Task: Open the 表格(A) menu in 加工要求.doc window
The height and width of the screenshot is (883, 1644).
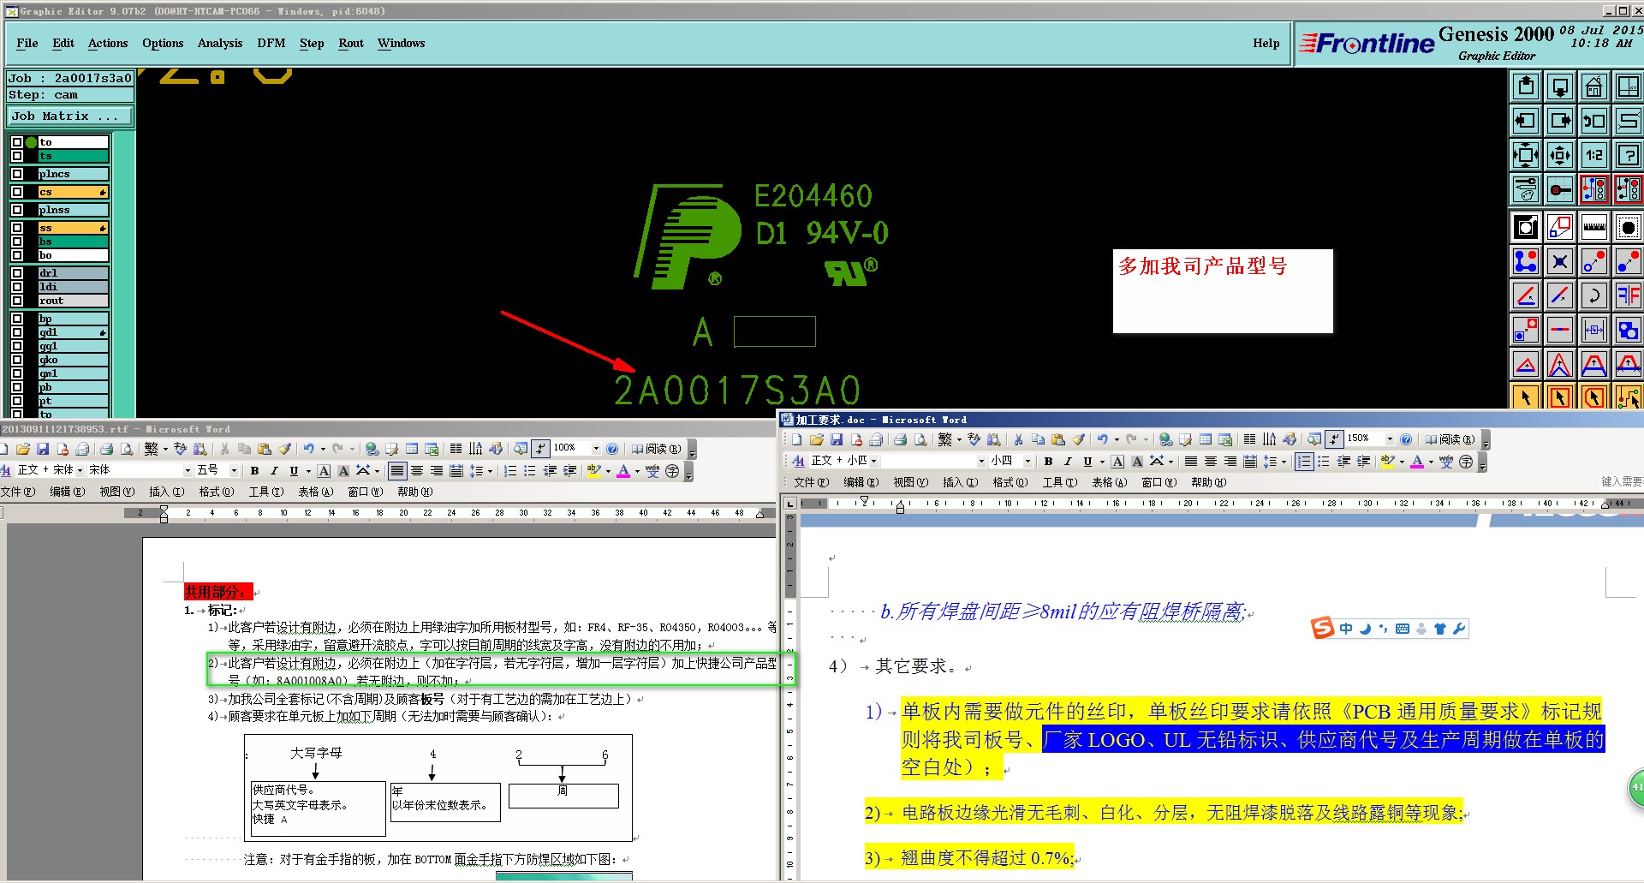Action: (x=1109, y=483)
